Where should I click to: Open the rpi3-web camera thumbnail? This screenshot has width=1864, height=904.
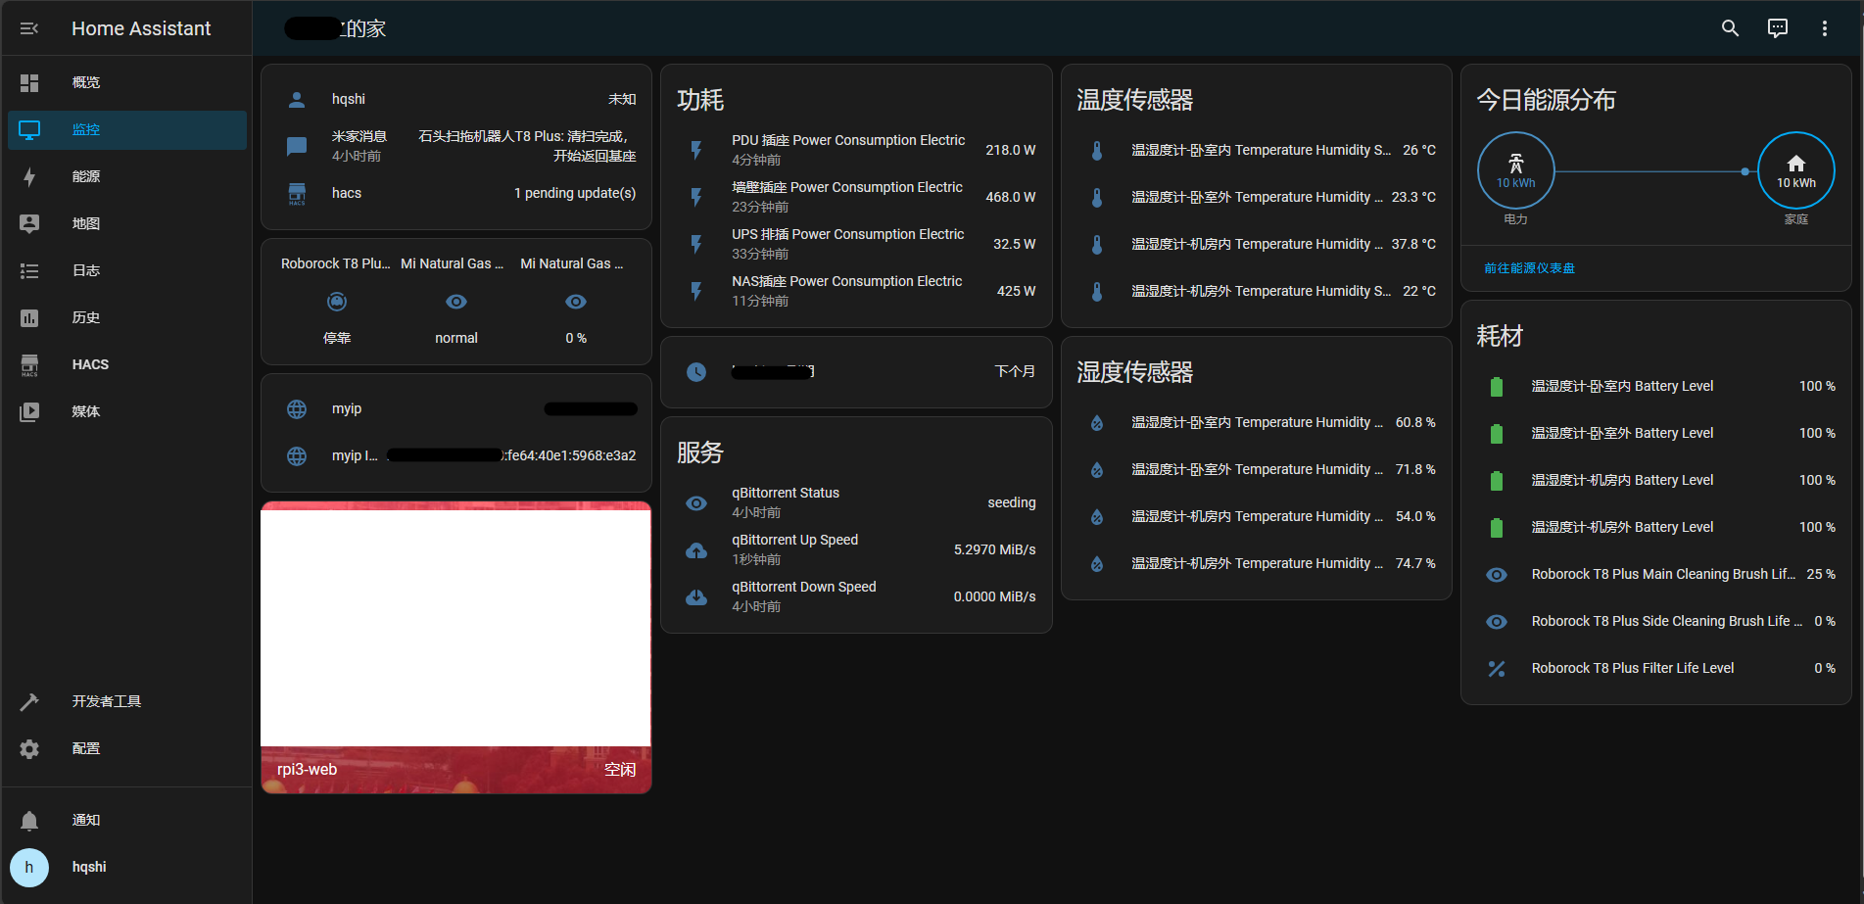pyautogui.click(x=456, y=647)
